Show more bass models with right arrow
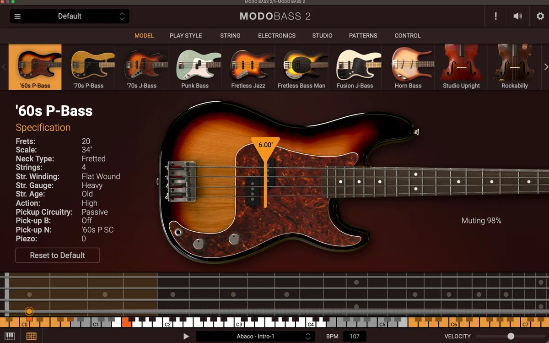 pyautogui.click(x=545, y=67)
